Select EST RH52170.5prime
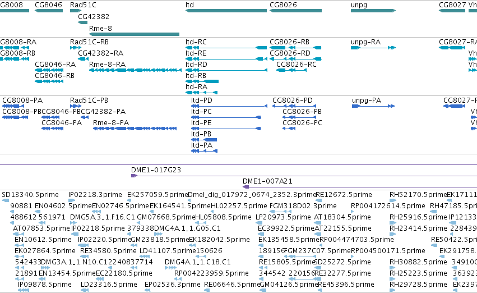The height and width of the screenshot is (293, 477). pos(393,200)
